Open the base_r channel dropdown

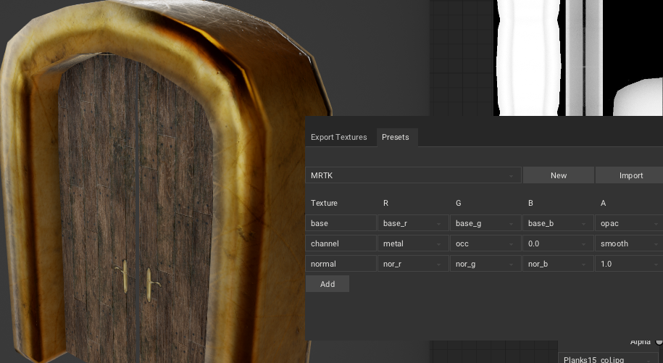click(413, 223)
